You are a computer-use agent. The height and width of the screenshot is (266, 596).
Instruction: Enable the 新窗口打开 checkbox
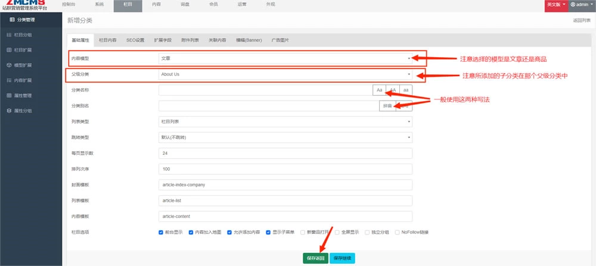click(x=303, y=232)
